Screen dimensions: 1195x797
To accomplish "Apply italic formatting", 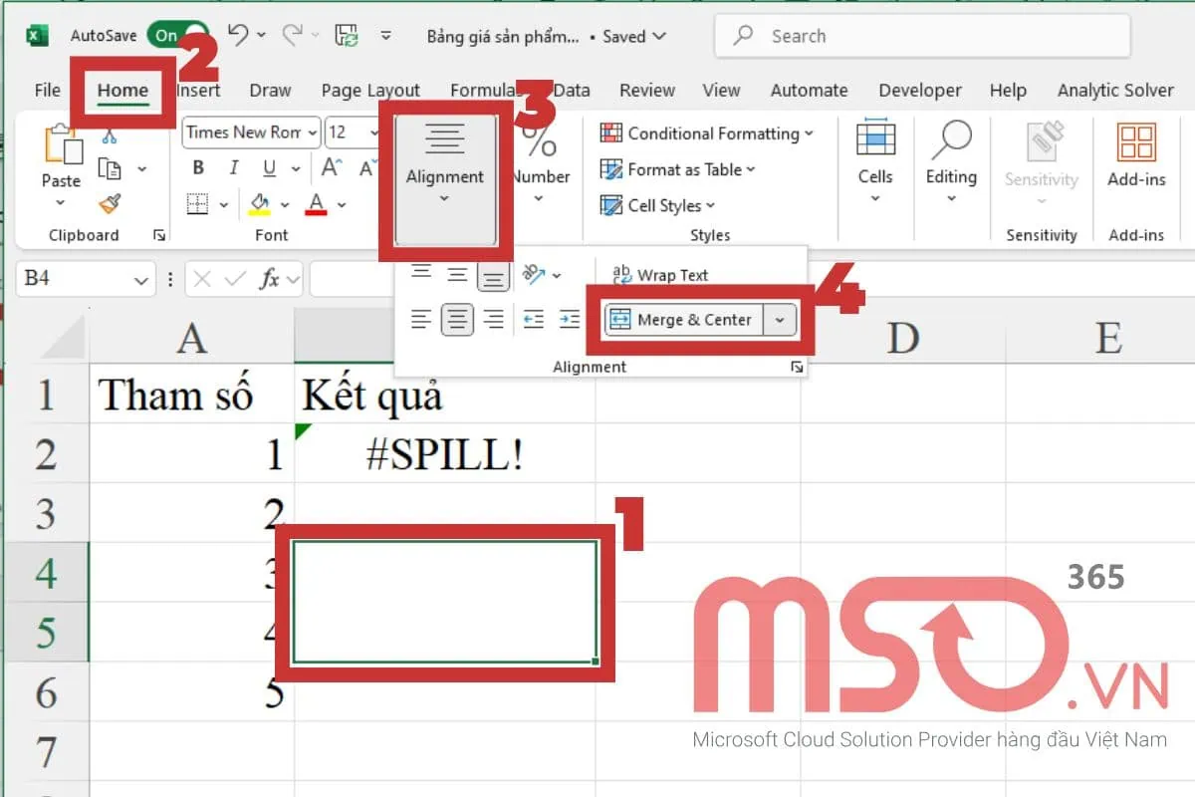I will point(234,167).
